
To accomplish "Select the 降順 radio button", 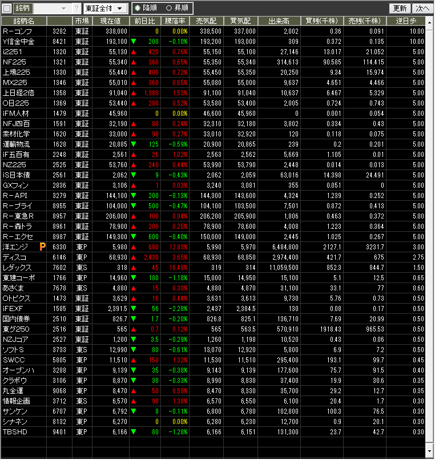I will point(138,9).
